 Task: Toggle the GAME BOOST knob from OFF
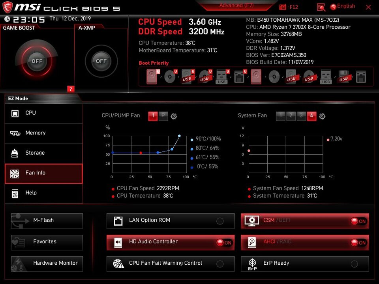point(37,61)
